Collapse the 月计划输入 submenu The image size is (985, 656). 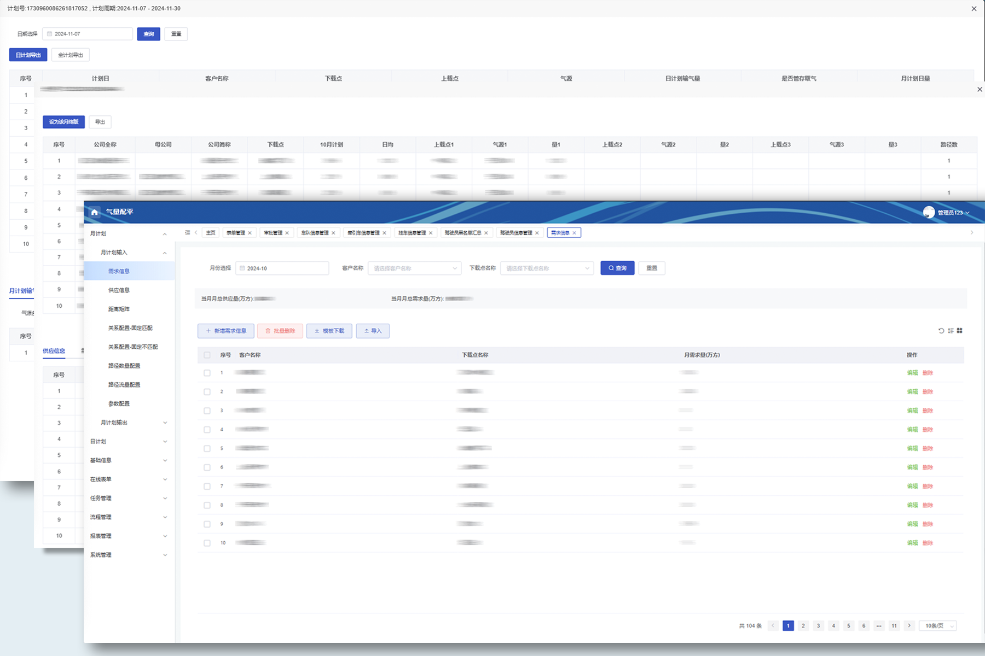165,253
